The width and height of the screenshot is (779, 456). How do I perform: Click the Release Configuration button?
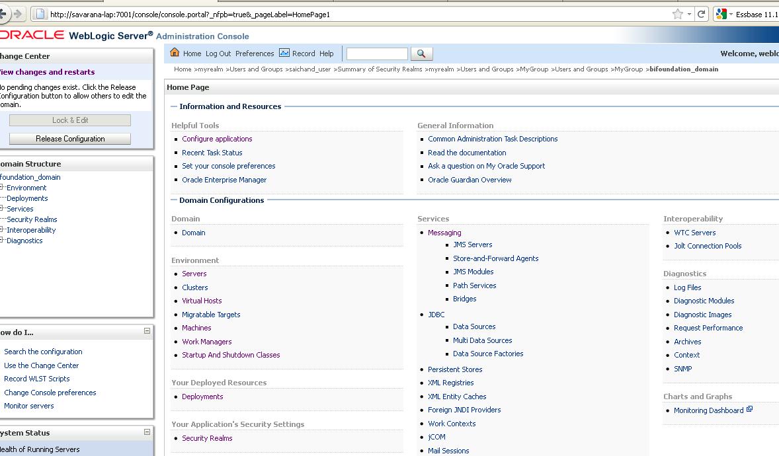coord(70,139)
